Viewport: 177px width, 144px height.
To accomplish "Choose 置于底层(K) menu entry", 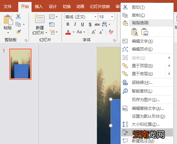I will [143, 74].
